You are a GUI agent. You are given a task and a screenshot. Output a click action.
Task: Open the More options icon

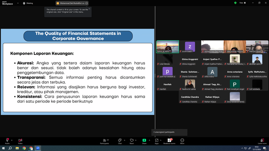[x=182, y=141]
